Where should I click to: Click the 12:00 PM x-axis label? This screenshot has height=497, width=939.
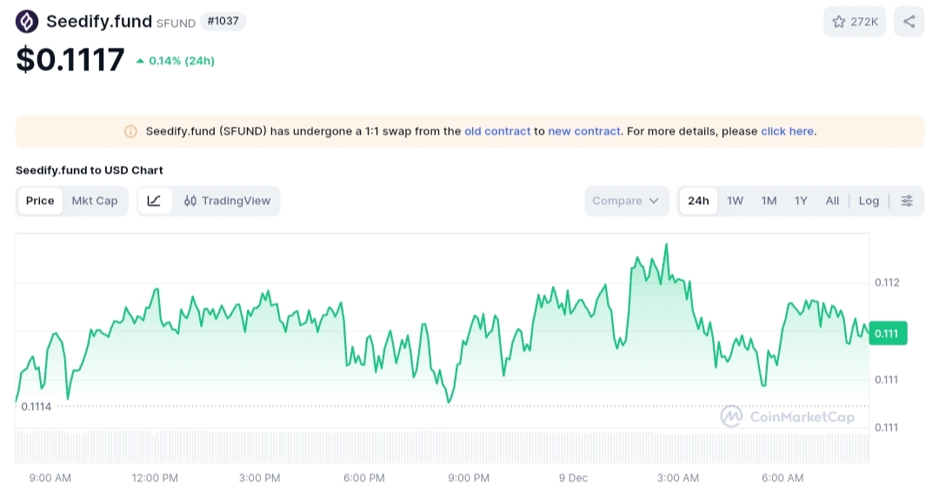click(155, 478)
